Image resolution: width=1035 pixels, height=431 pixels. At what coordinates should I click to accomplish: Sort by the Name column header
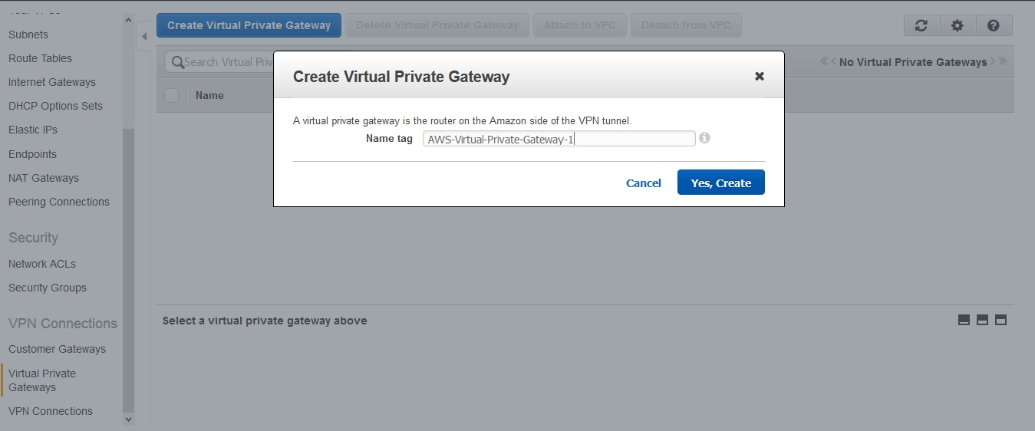pyautogui.click(x=209, y=95)
